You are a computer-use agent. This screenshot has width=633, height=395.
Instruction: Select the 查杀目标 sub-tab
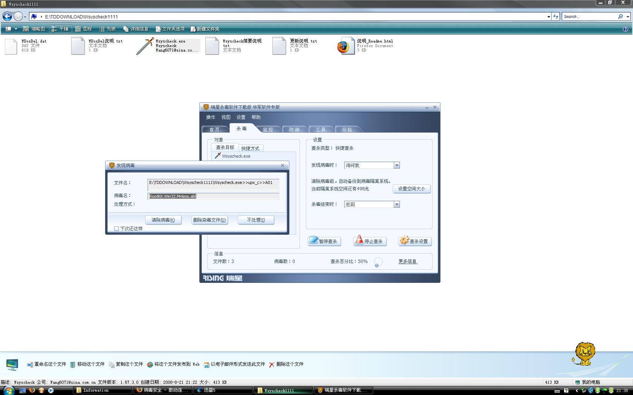tap(225, 147)
